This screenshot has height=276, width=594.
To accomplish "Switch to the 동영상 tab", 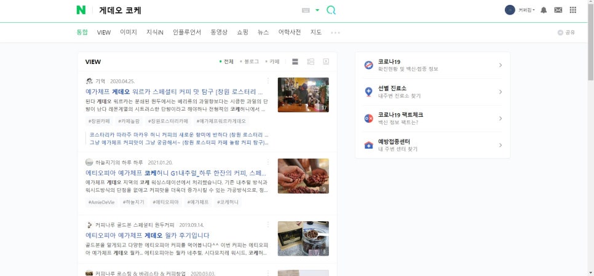I will click(x=219, y=33).
